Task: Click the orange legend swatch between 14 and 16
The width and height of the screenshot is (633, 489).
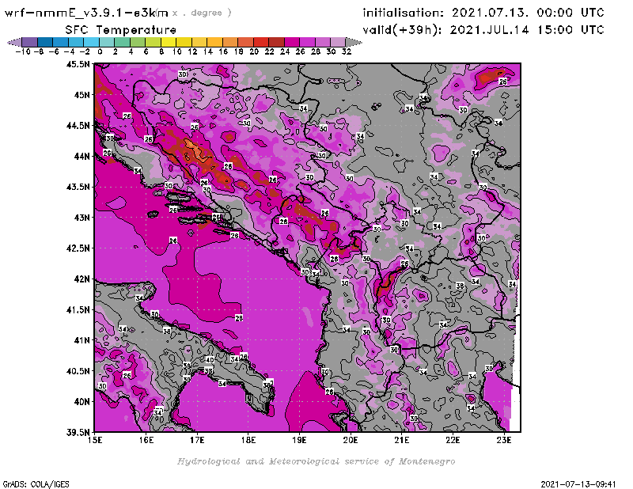Action: (x=214, y=42)
